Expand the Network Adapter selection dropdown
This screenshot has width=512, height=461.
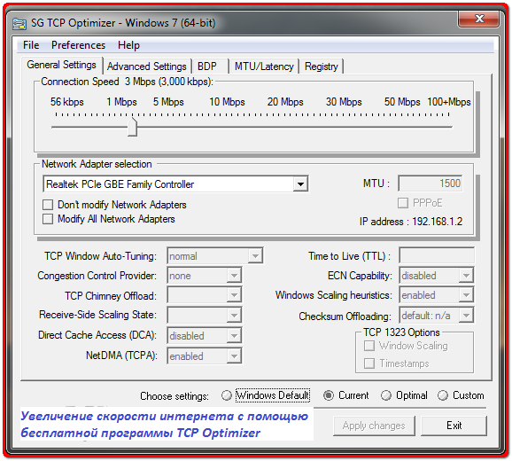coord(300,184)
